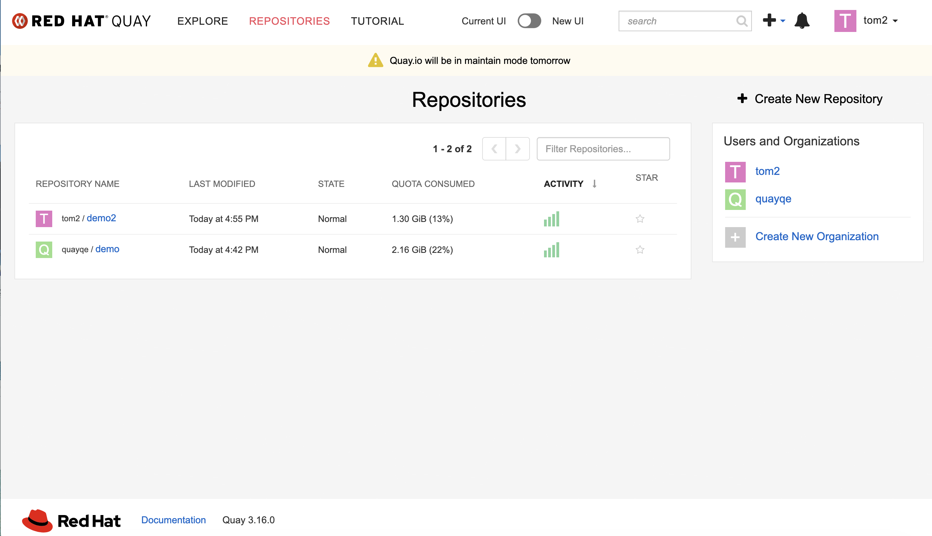Go to the Explore tab

pos(202,21)
